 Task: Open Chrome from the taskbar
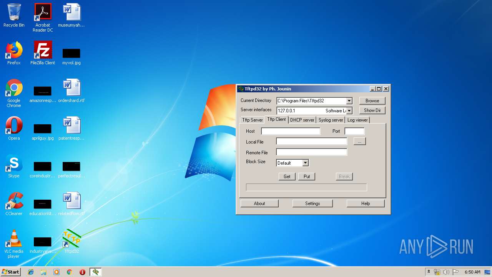coord(69,272)
